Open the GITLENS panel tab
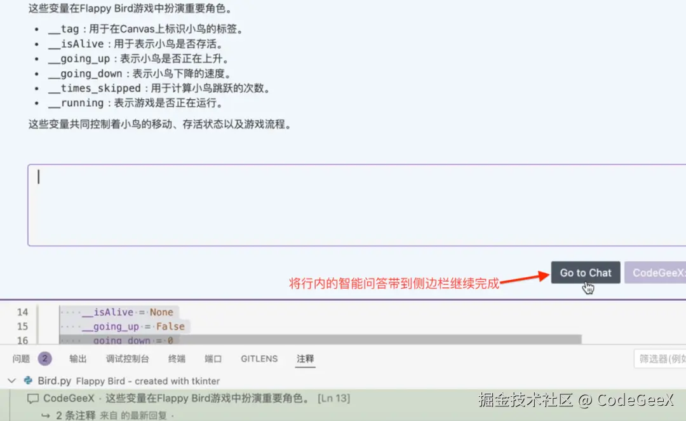The image size is (686, 421). point(259,358)
